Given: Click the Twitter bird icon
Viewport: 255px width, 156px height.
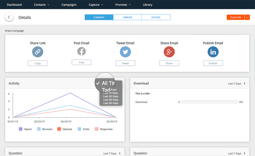Looking at the screenshot, I should pyautogui.click(x=125, y=52).
